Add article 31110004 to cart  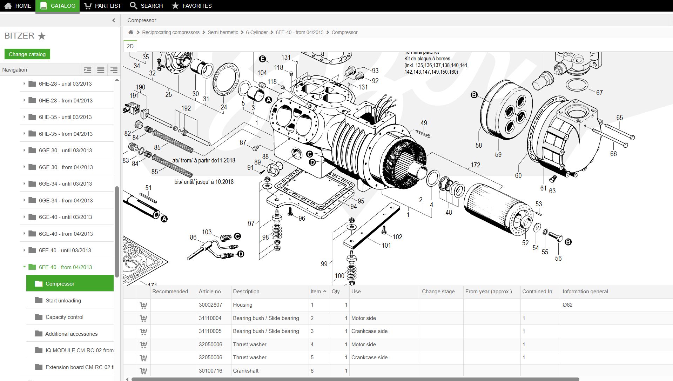pos(143,318)
